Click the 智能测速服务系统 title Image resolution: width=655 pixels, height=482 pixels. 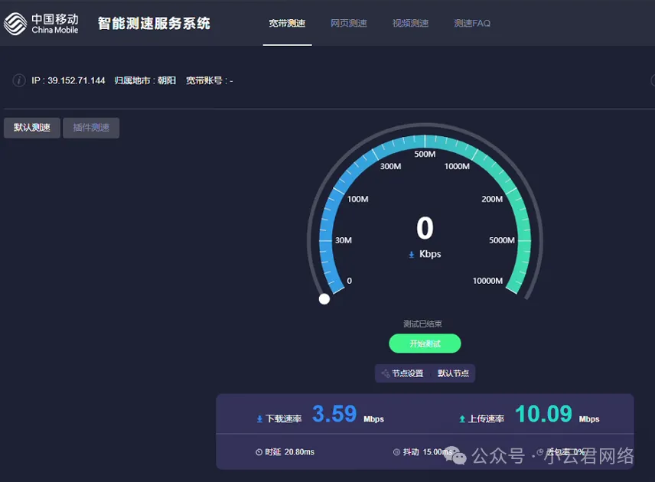click(154, 23)
